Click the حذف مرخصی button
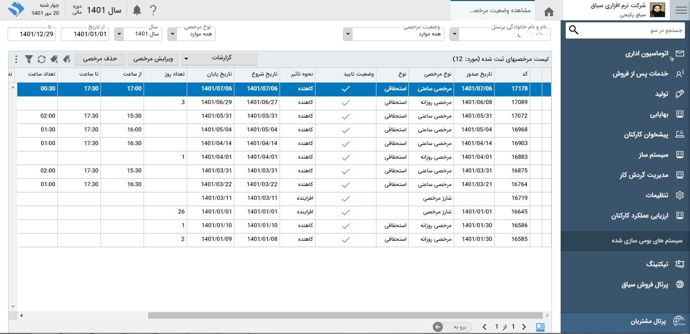This screenshot has height=334, width=690. [x=100, y=59]
